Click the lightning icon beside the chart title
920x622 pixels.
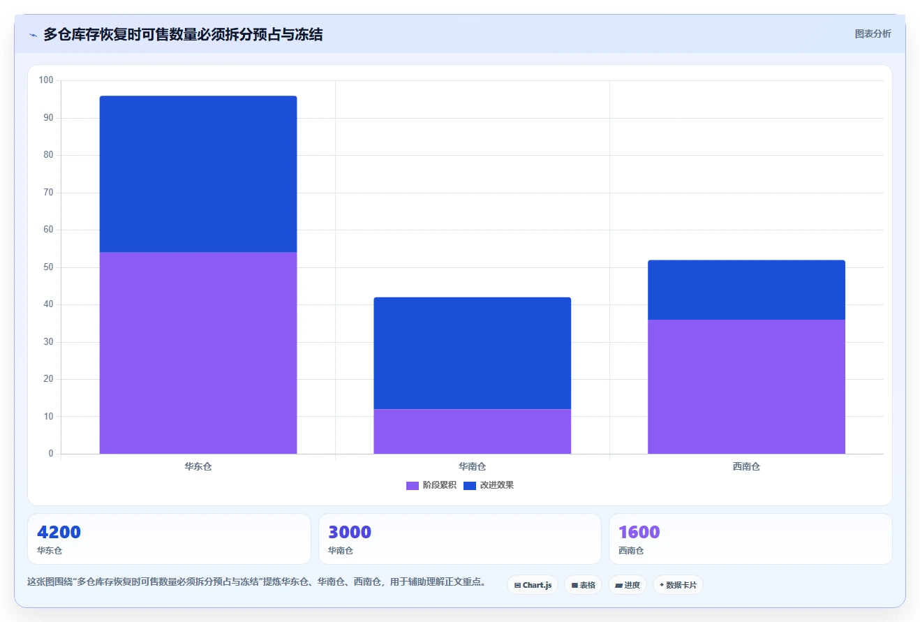[33, 35]
